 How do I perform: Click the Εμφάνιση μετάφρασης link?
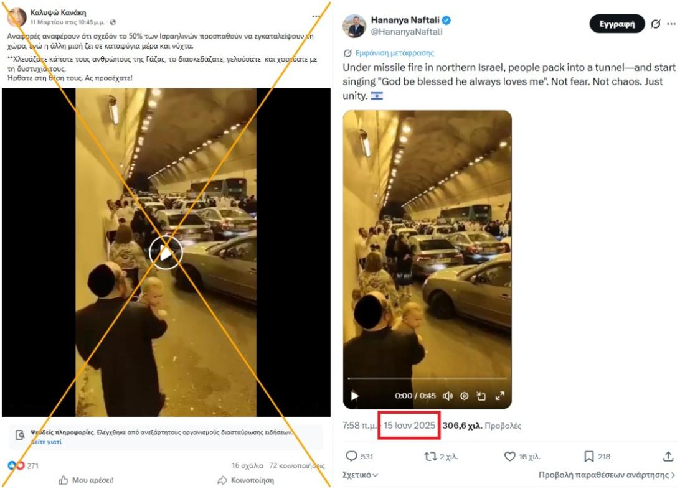pyautogui.click(x=394, y=53)
